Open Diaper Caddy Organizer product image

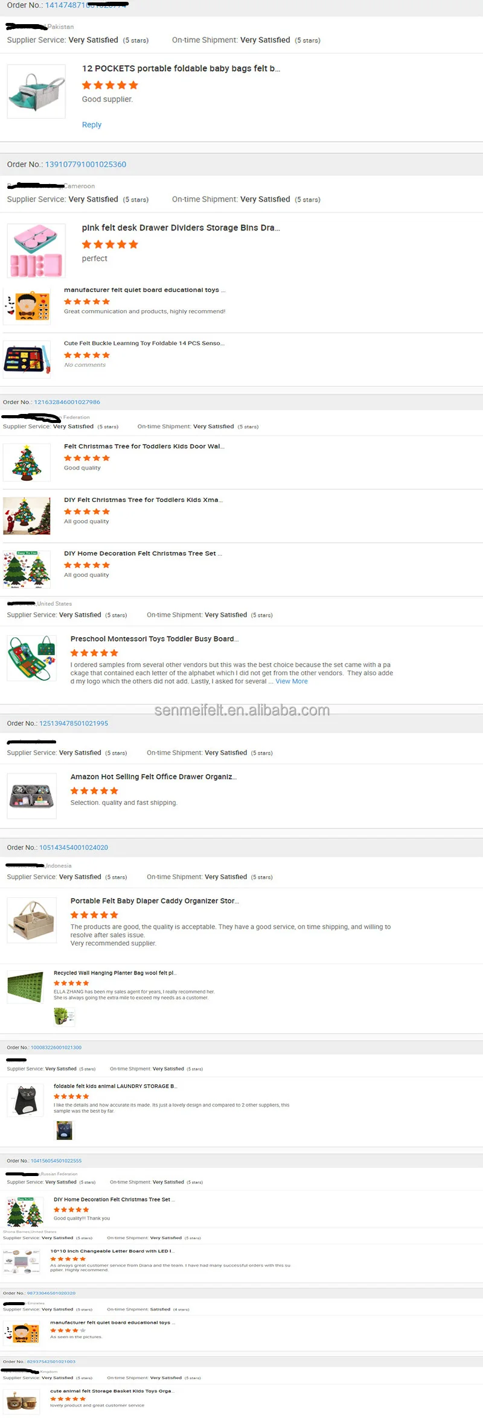31,920
